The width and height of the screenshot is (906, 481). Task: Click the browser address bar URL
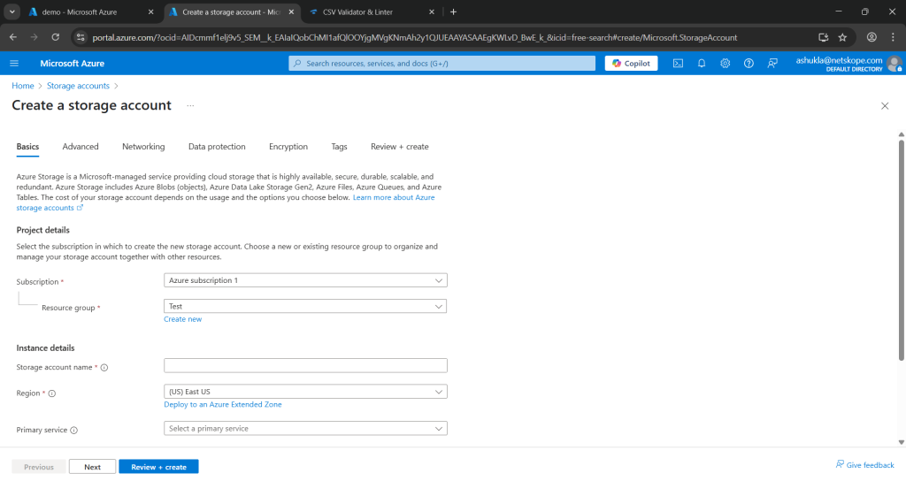[414, 37]
